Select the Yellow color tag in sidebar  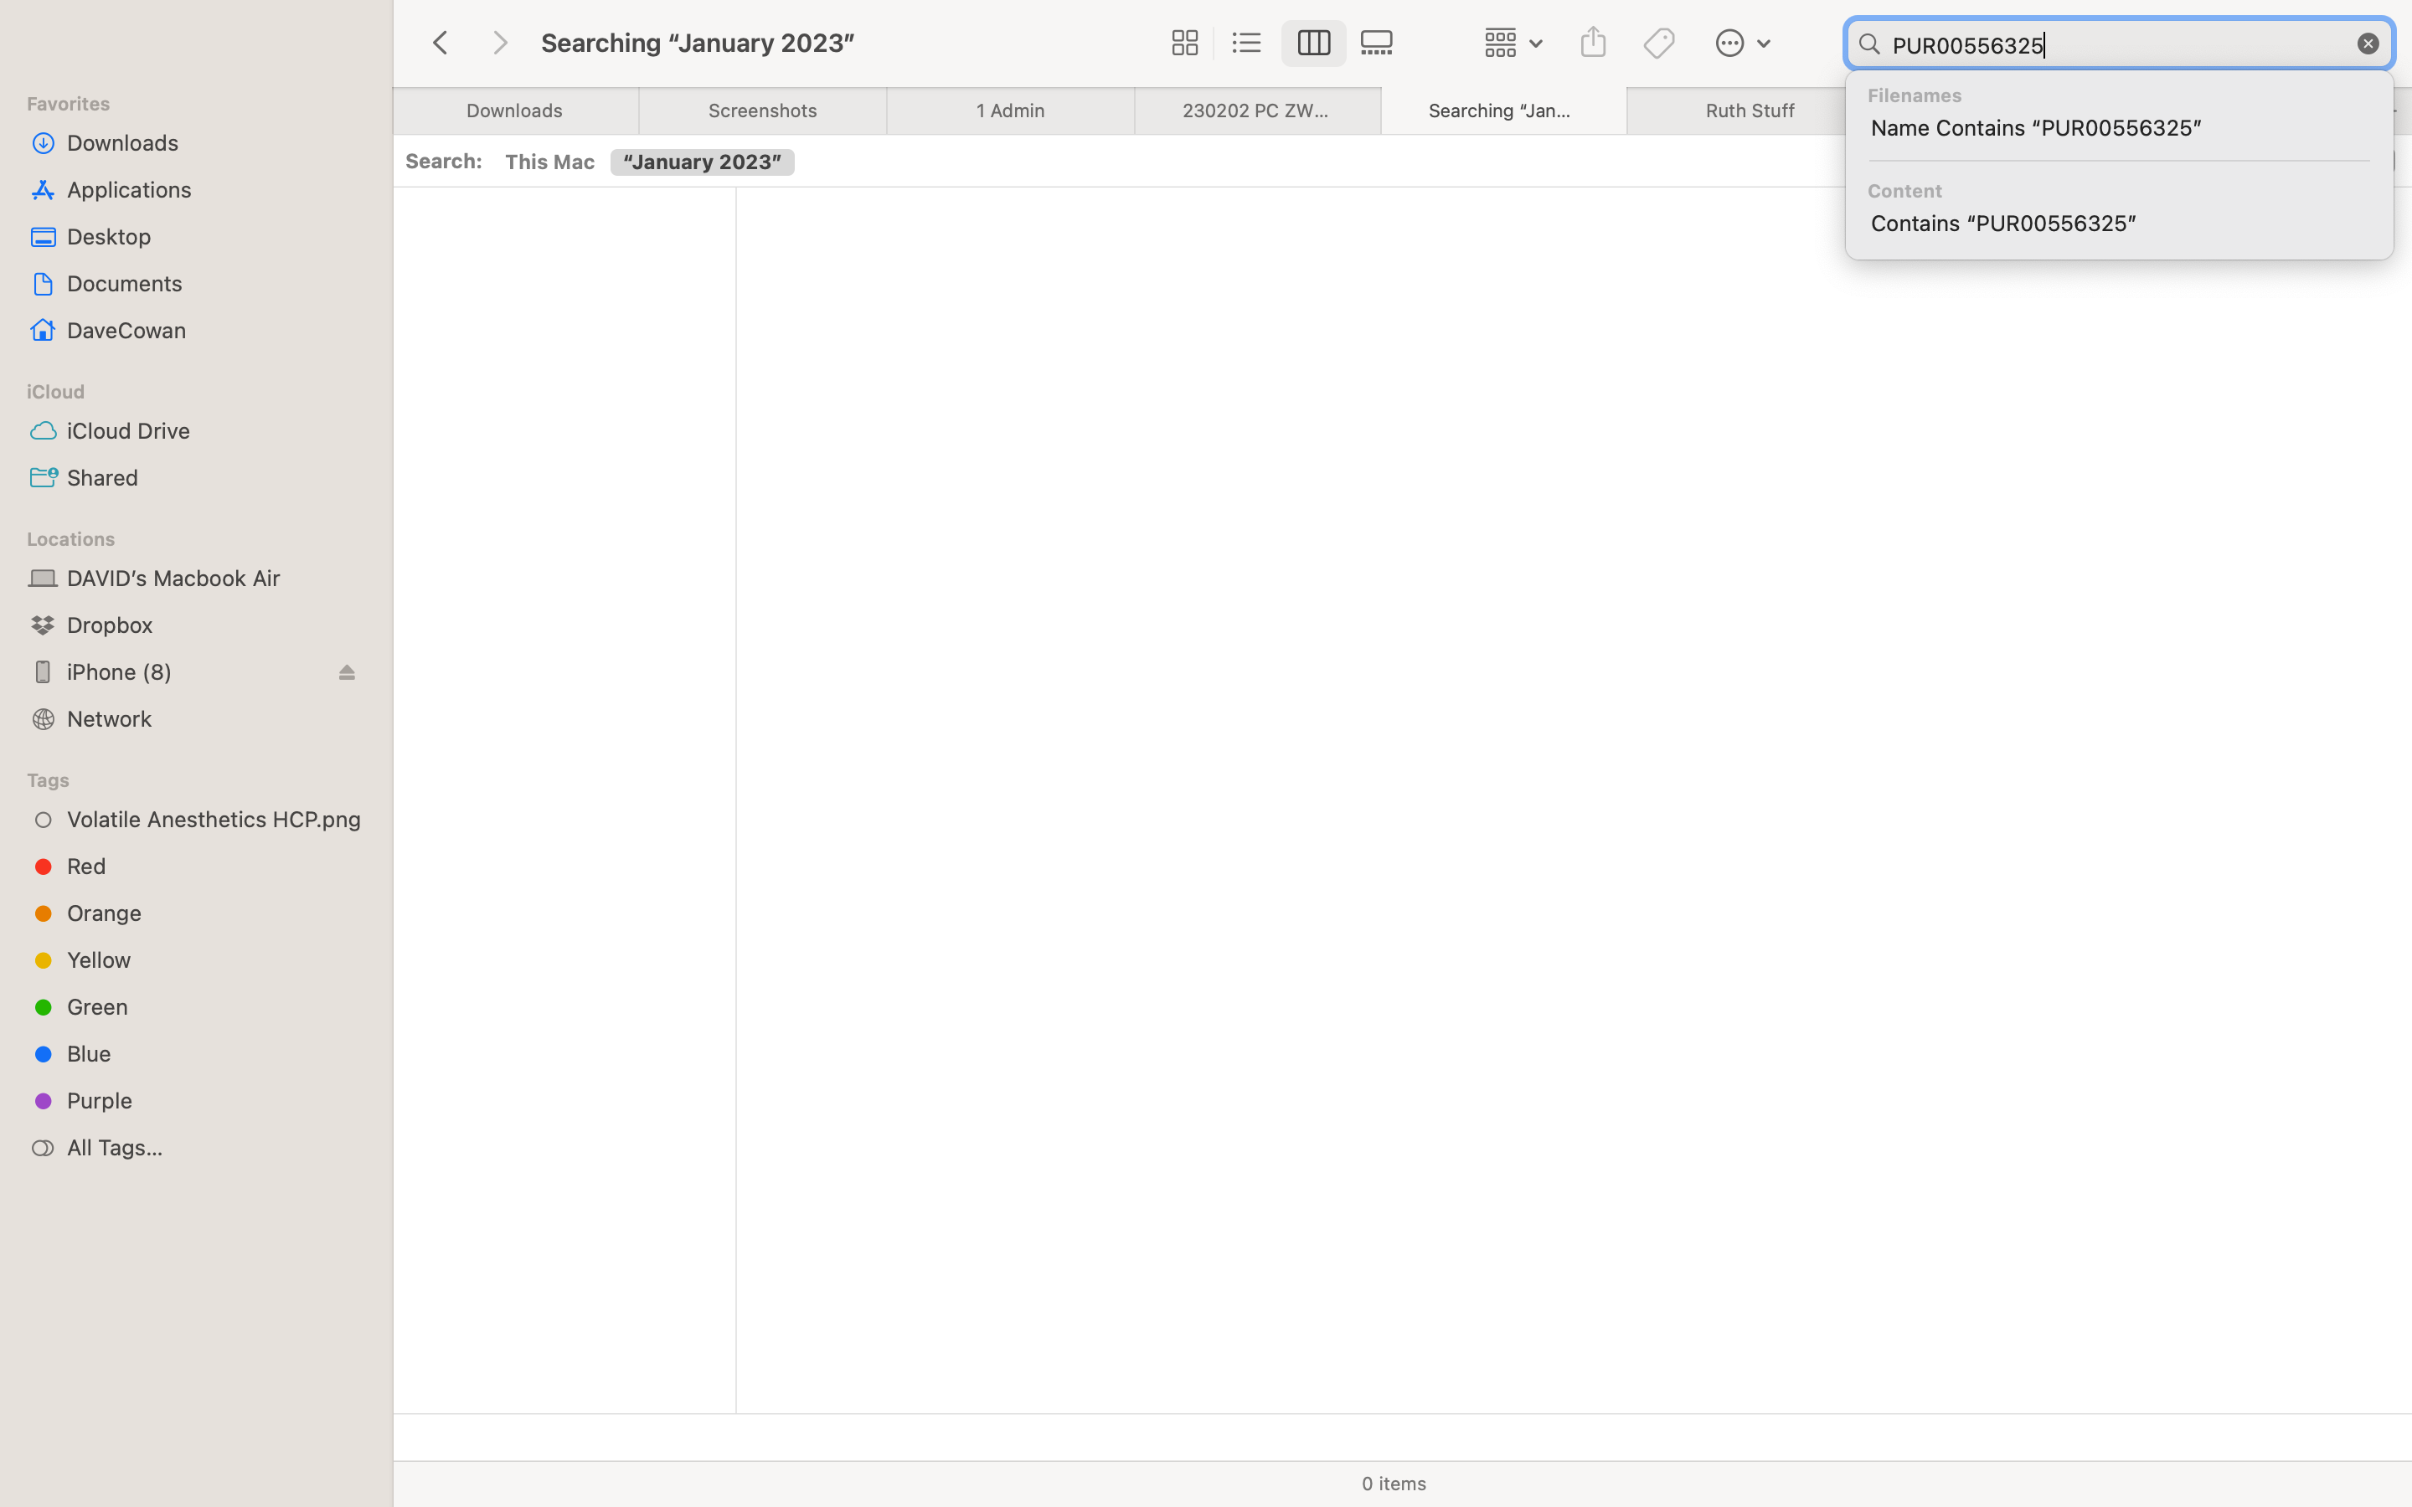(99, 960)
